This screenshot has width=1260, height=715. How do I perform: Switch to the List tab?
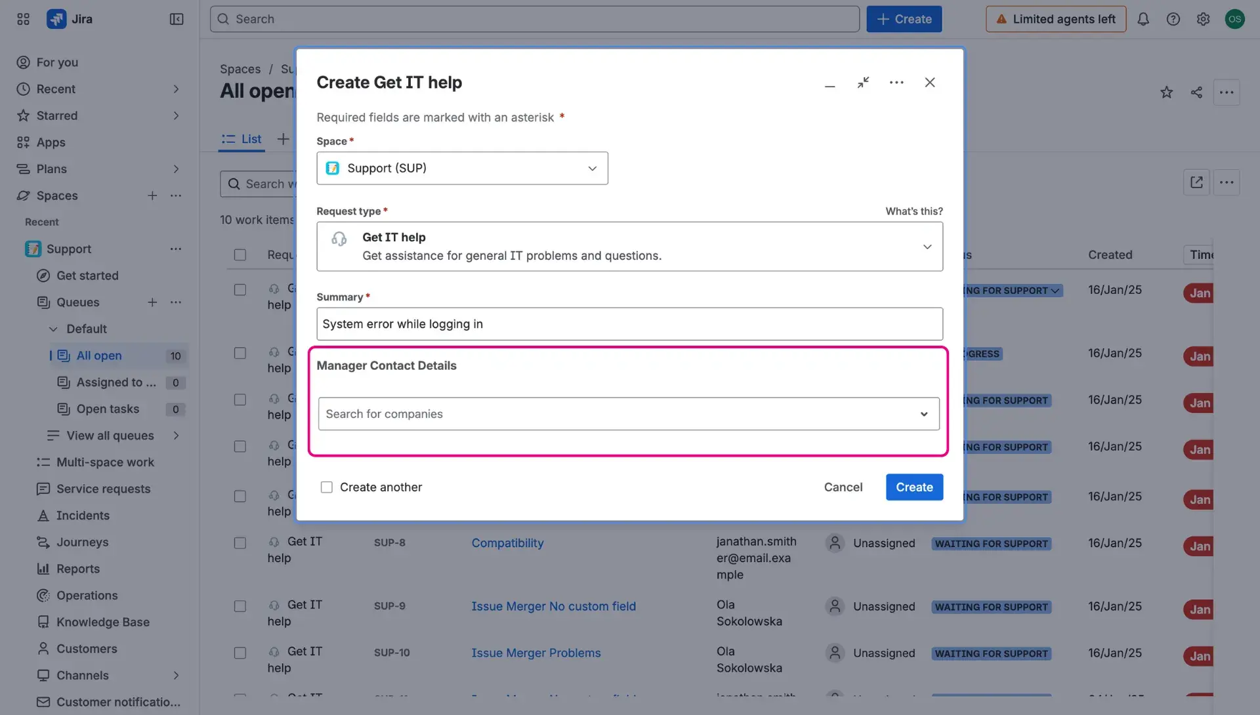241,139
